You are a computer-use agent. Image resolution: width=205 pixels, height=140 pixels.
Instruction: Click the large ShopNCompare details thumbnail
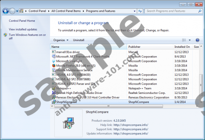click(x=69, y=123)
